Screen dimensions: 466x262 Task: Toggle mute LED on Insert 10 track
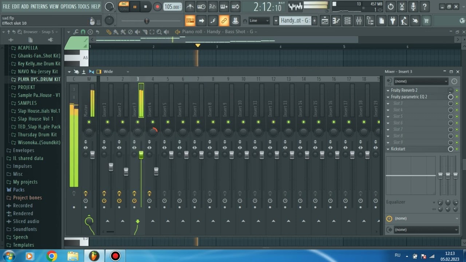point(243,122)
